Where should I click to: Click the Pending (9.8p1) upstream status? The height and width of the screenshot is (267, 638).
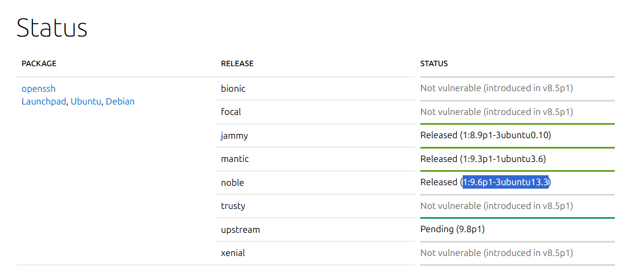pos(452,229)
